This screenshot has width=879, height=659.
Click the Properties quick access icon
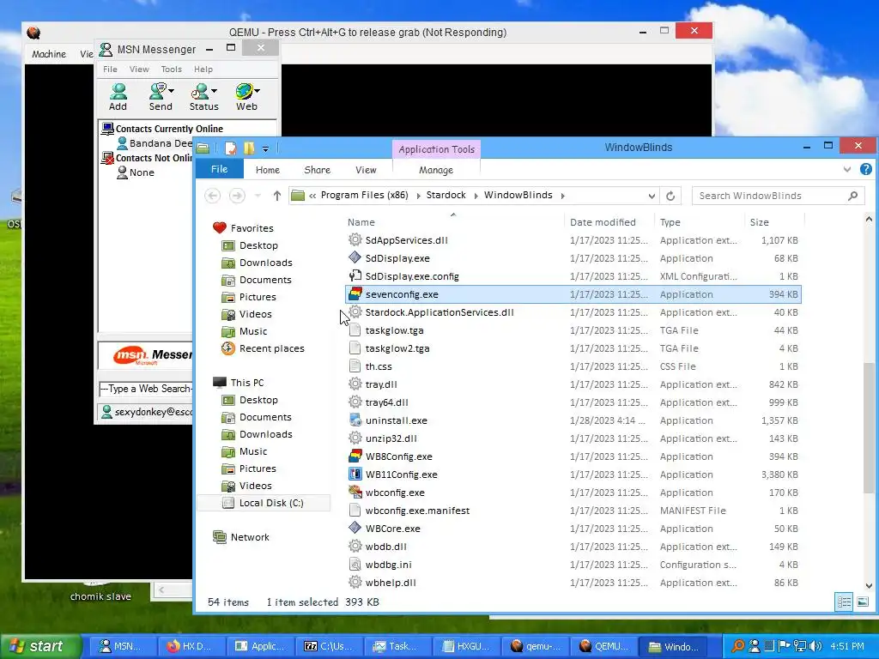pyautogui.click(x=230, y=148)
